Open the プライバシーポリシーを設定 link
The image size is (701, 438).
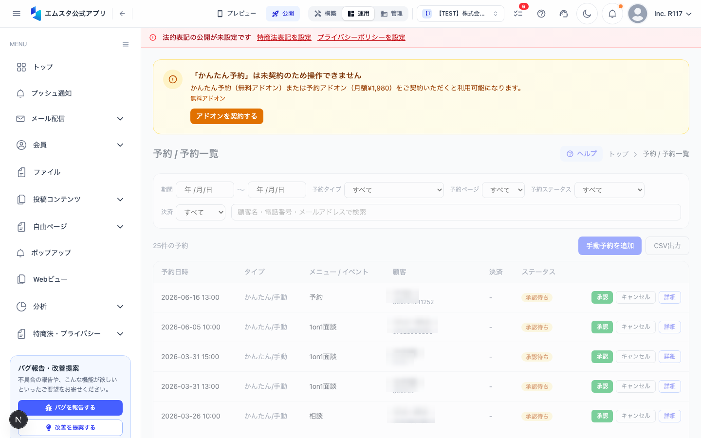(x=362, y=37)
